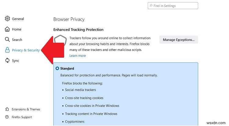Image resolution: width=229 pixels, height=126 pixels.
Task: Click the Firefox Support question mark icon
Action: (7, 117)
